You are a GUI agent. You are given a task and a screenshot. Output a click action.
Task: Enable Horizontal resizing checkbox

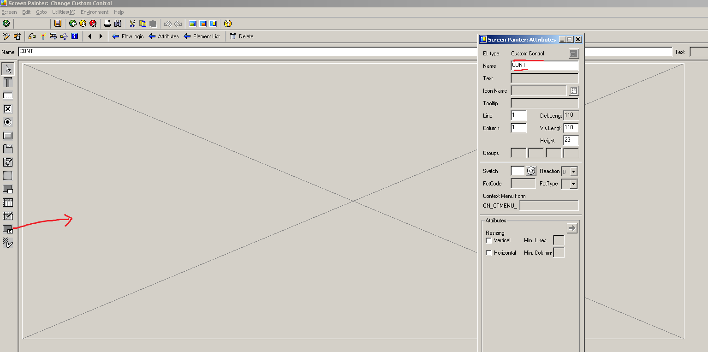(x=489, y=253)
